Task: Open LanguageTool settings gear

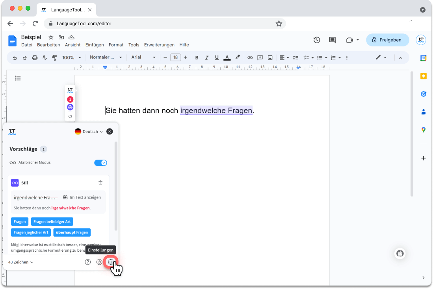Action: click(111, 262)
